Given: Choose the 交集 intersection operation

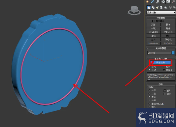Looking at the screenshot, I should pyautogui.click(x=149, y=94).
